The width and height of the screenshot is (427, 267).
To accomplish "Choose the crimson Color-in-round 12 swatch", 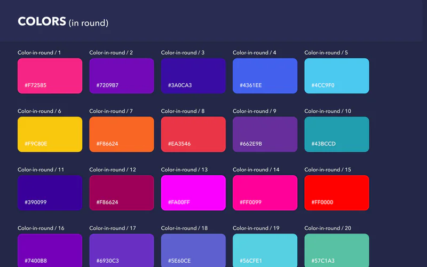I will (x=122, y=193).
